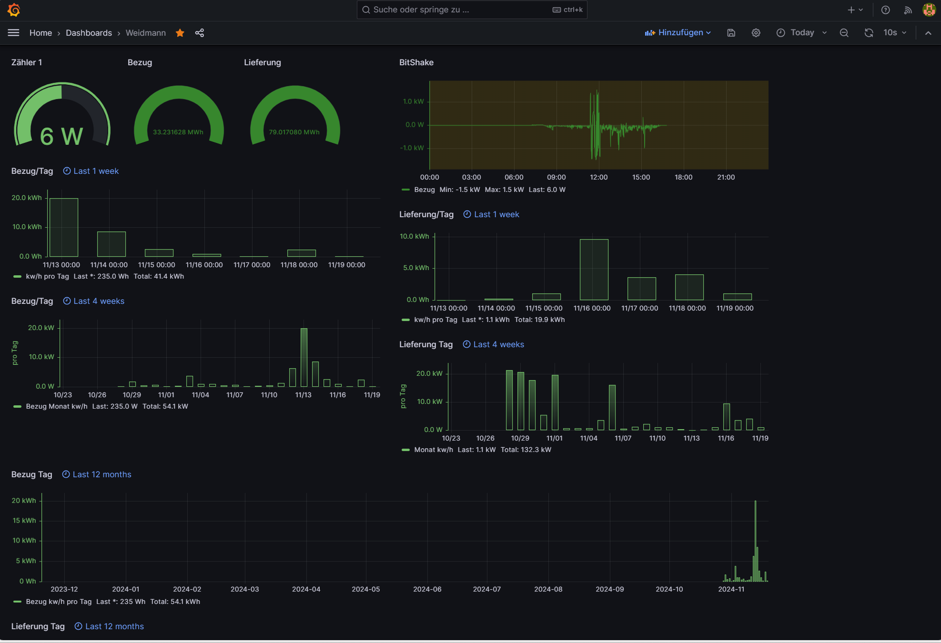Save the dashboard with disk icon
The image size is (941, 643).
click(731, 33)
